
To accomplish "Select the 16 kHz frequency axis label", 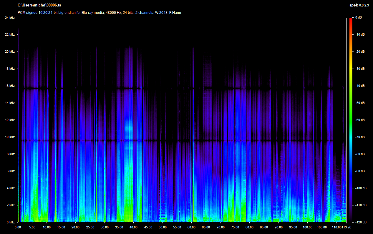I will (10, 86).
